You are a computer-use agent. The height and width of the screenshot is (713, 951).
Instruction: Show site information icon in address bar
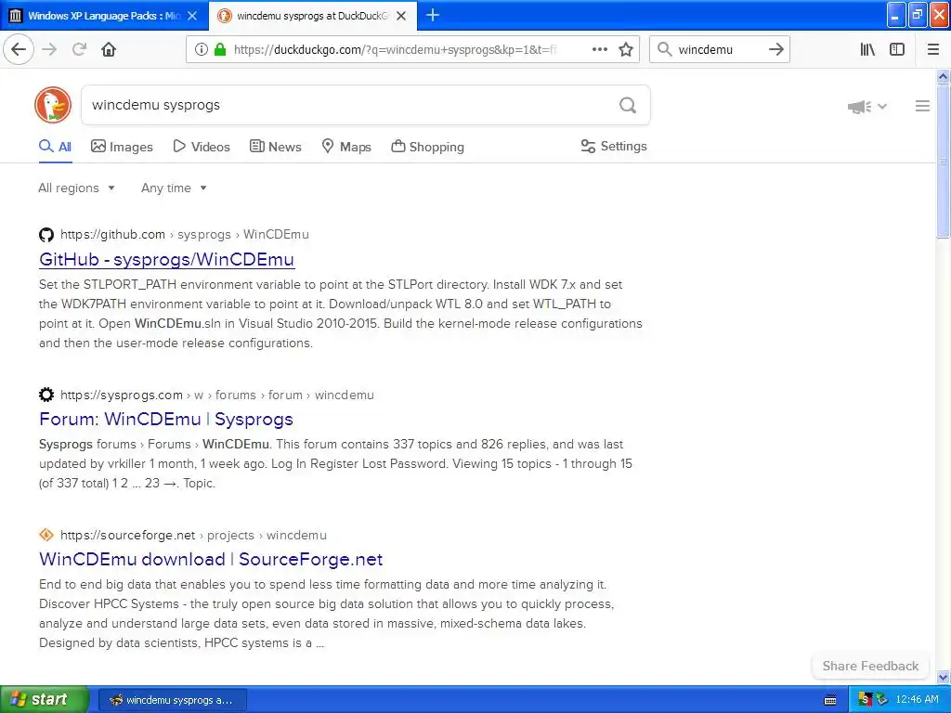click(x=201, y=49)
